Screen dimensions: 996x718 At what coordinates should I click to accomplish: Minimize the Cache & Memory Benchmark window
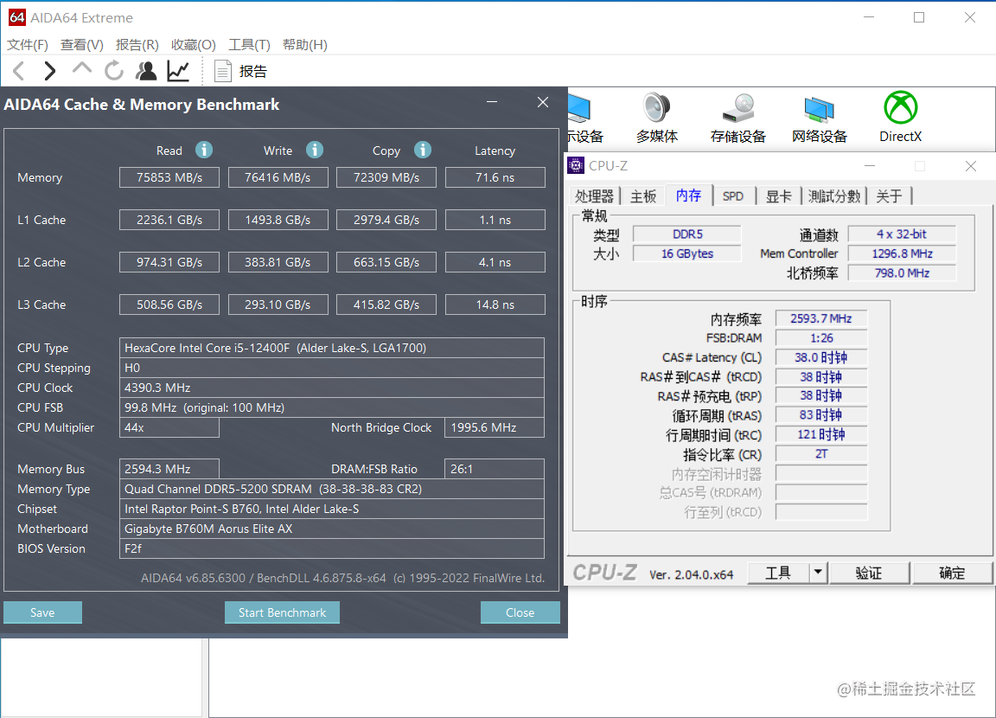pyautogui.click(x=492, y=102)
